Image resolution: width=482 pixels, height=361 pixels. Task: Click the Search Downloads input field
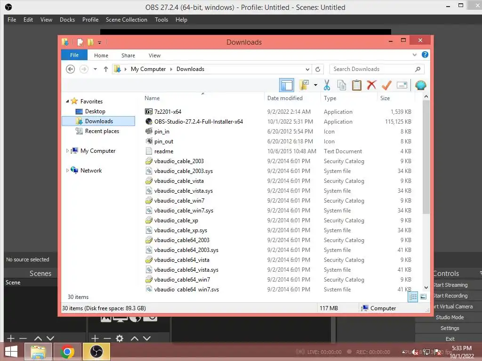(377, 69)
